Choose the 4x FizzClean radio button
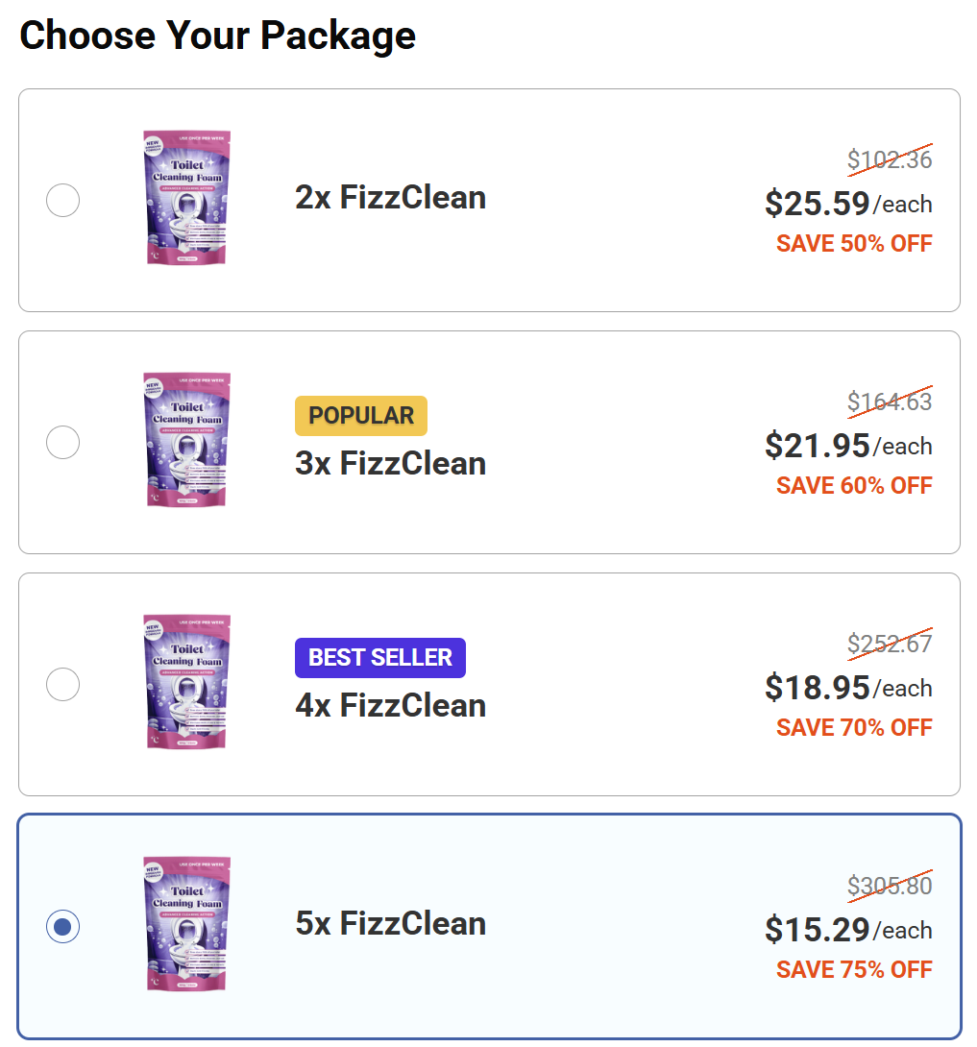The width and height of the screenshot is (977, 1047). pos(62,684)
